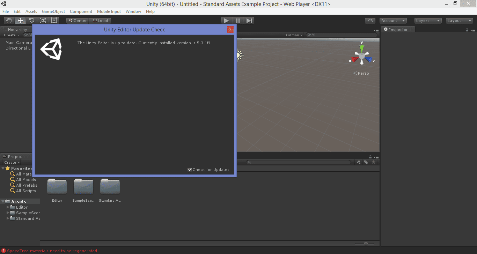Collapse the Favorites section
The image size is (477, 254).
click(x=3, y=169)
